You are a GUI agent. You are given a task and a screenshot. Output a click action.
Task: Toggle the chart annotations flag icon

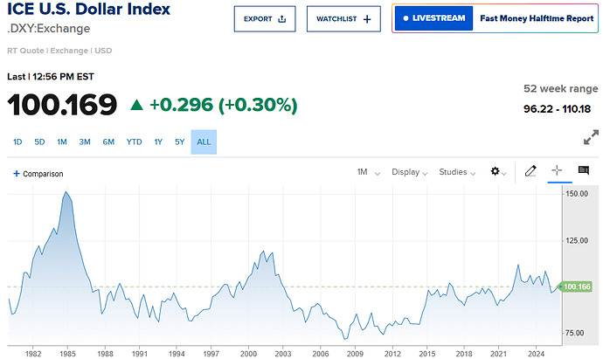pos(583,171)
